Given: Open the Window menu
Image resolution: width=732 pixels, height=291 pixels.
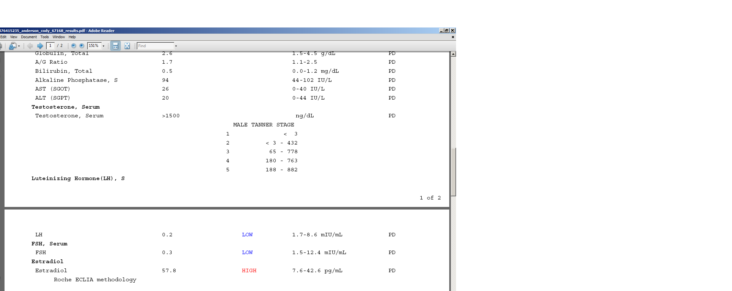Looking at the screenshot, I should (59, 37).
